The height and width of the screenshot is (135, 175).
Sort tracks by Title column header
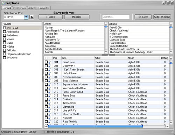[78, 58]
